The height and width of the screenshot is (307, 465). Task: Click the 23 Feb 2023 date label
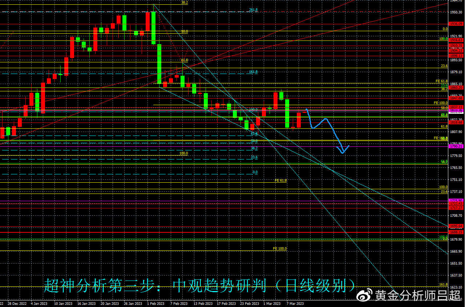click(x=250, y=304)
